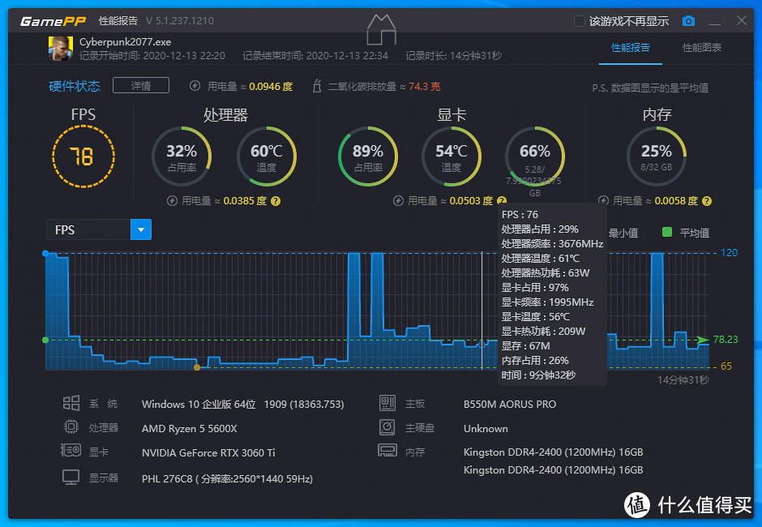762x527 pixels.
Task: Click the orange minimum chart marker
Action: [x=197, y=367]
